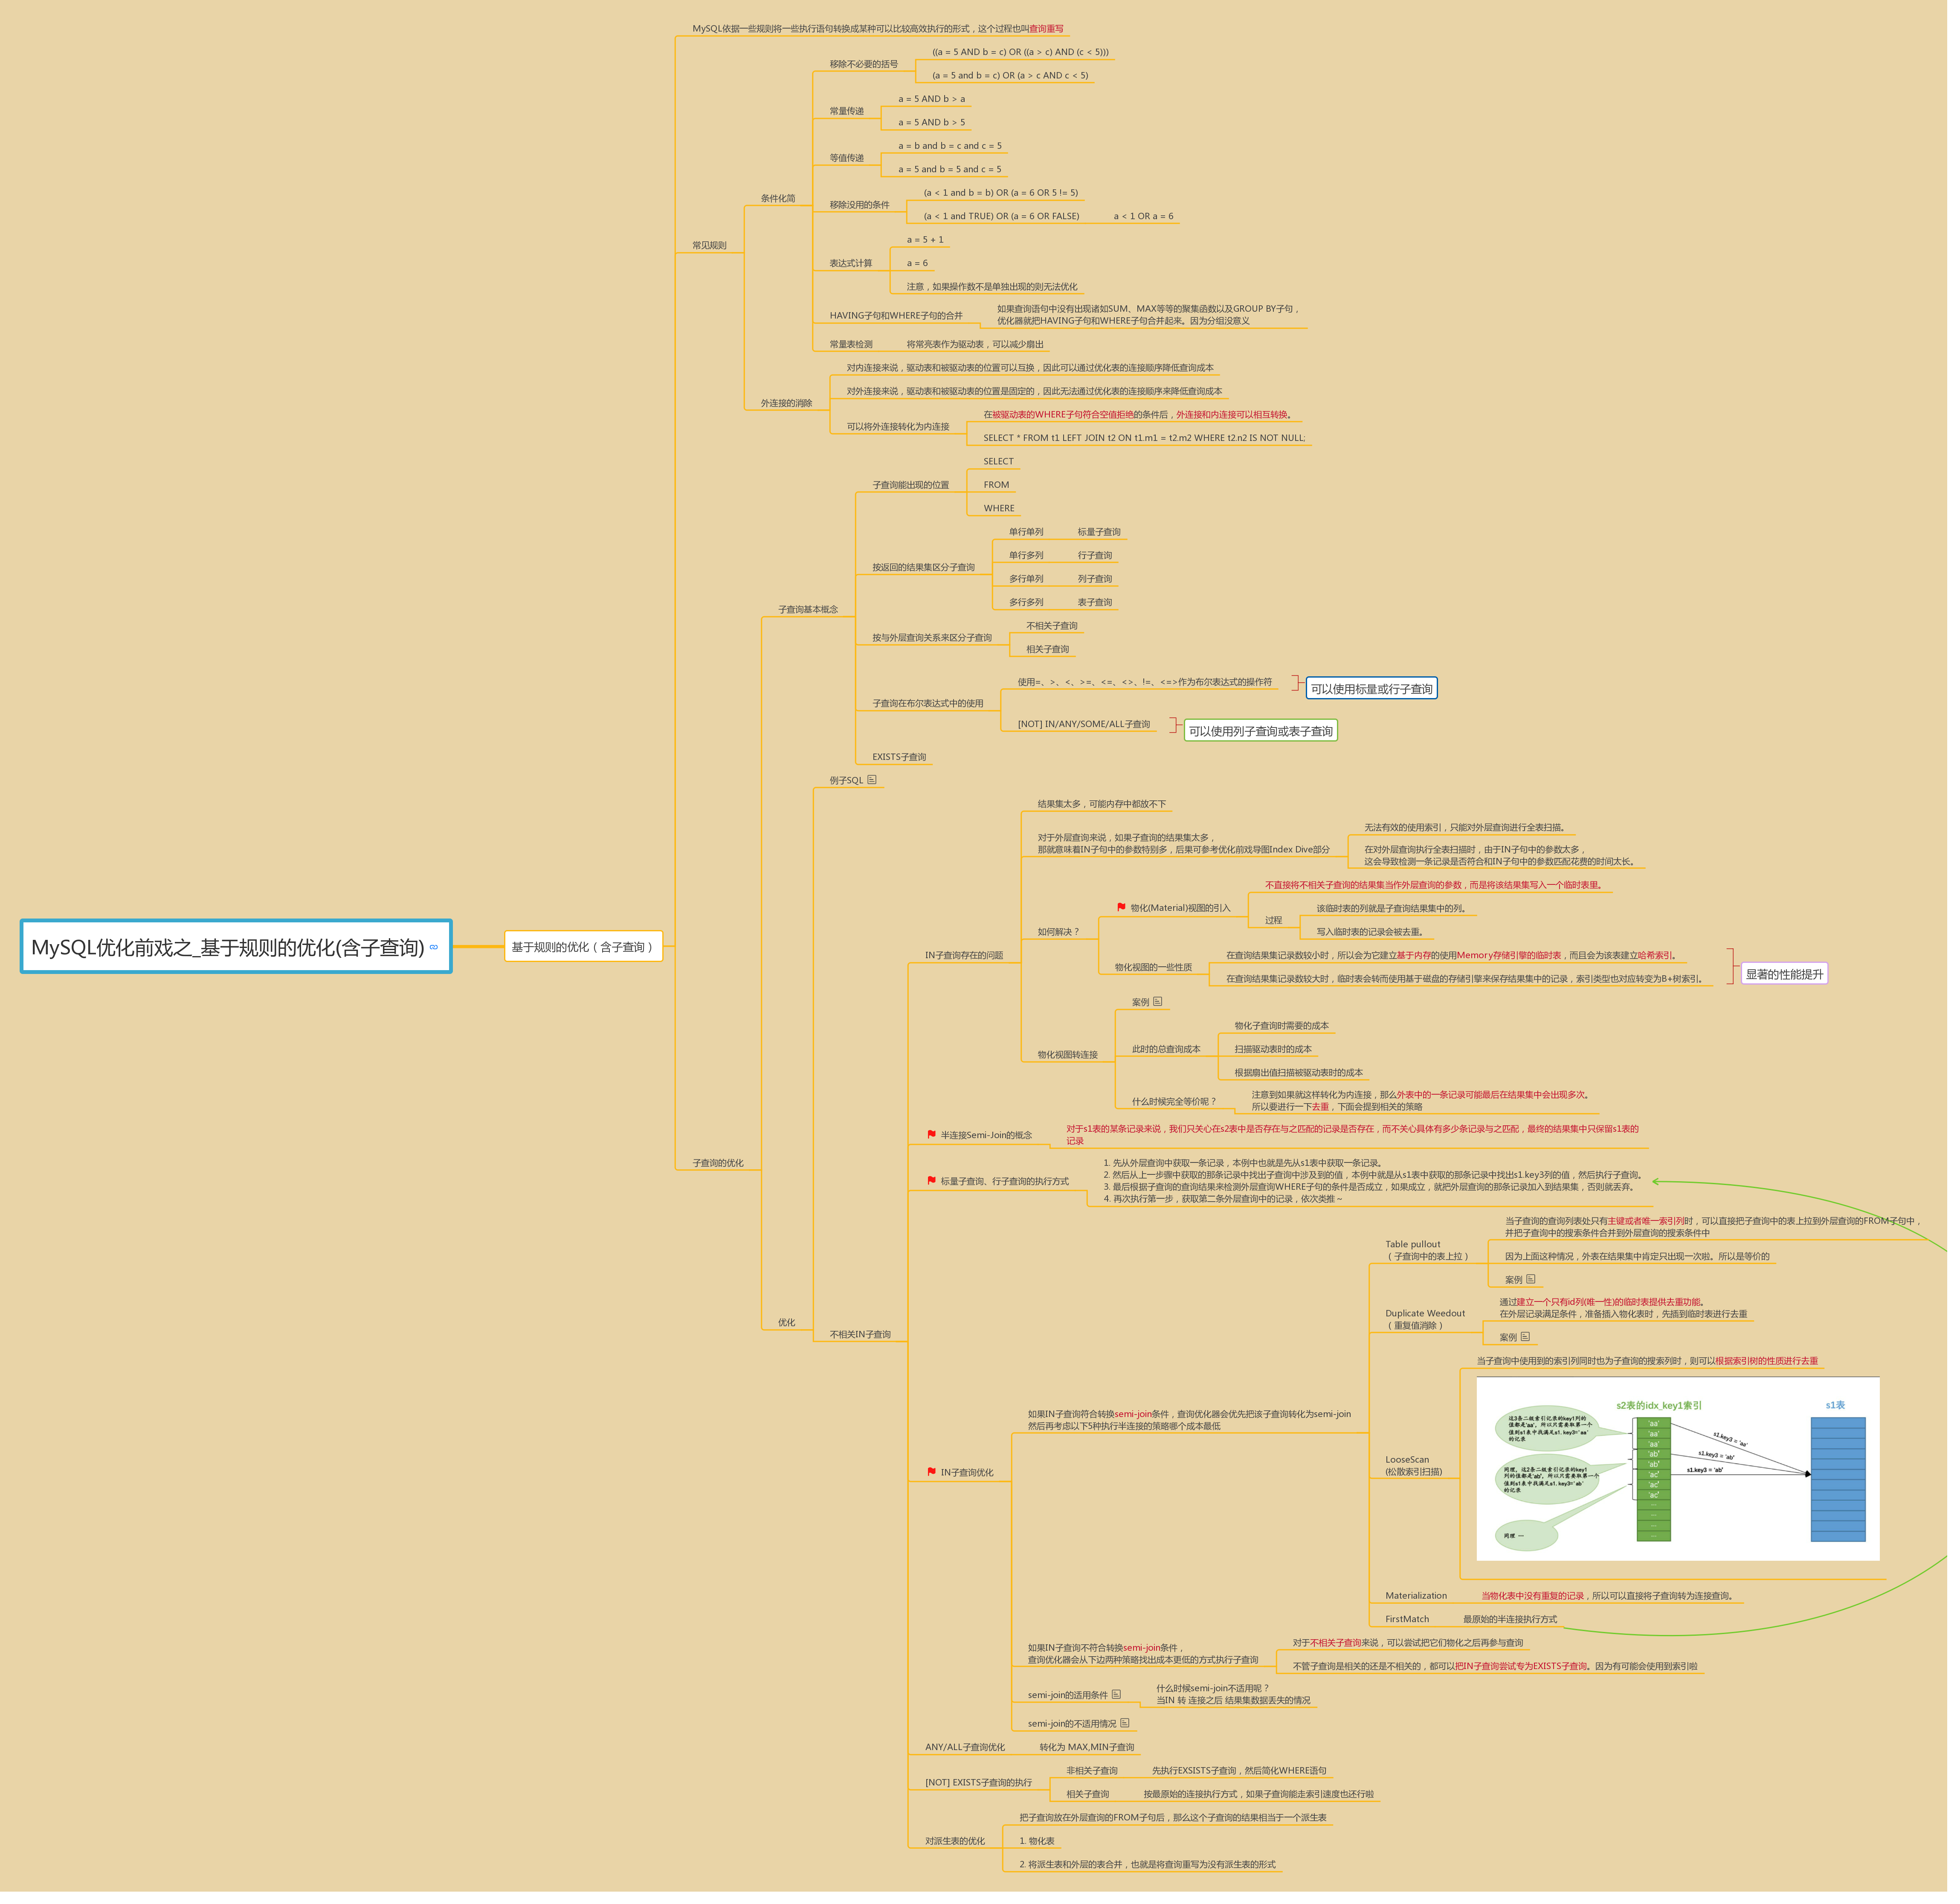Click the 转化为 MAX,MIN子查询 text

(1094, 1759)
